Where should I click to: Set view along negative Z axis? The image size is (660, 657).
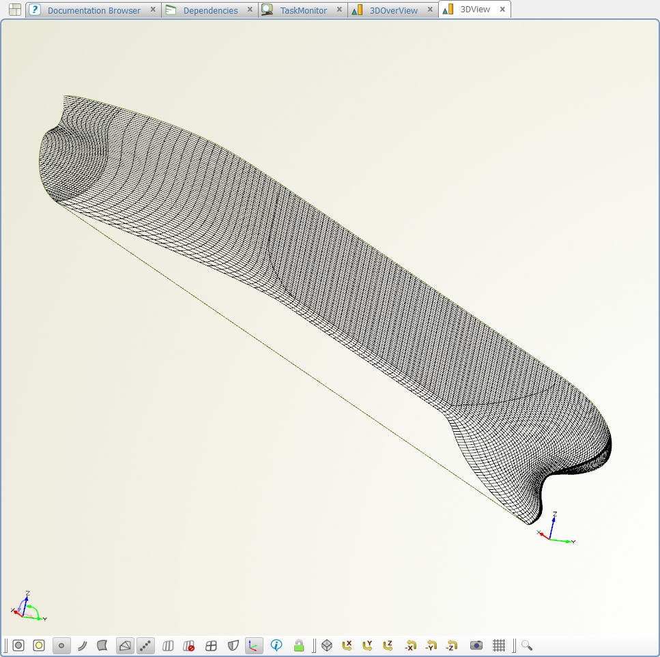(x=452, y=645)
